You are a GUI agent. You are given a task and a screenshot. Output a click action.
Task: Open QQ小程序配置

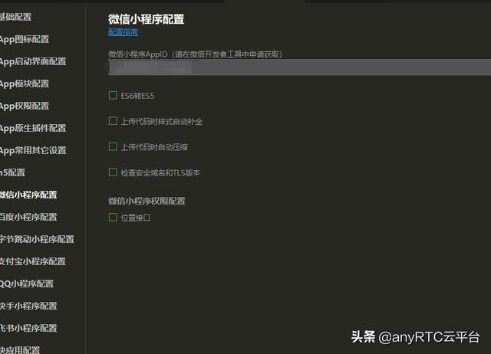point(27,284)
